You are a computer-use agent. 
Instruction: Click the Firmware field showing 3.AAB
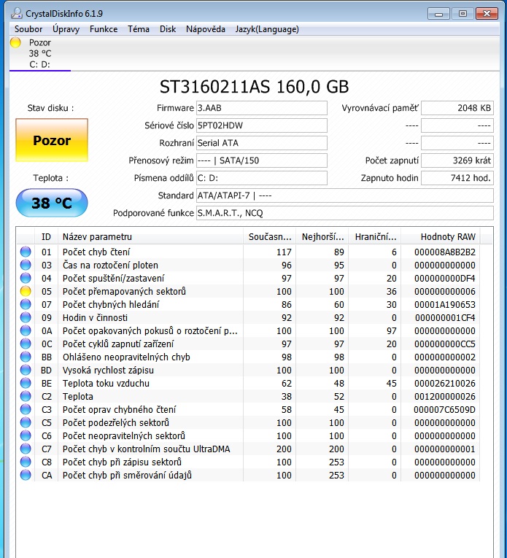pyautogui.click(x=261, y=108)
